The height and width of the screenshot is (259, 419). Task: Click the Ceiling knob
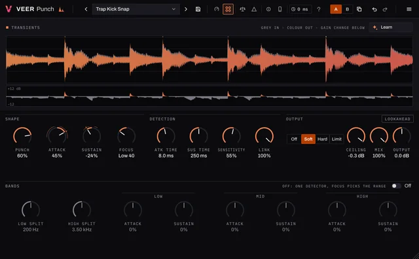click(x=356, y=135)
